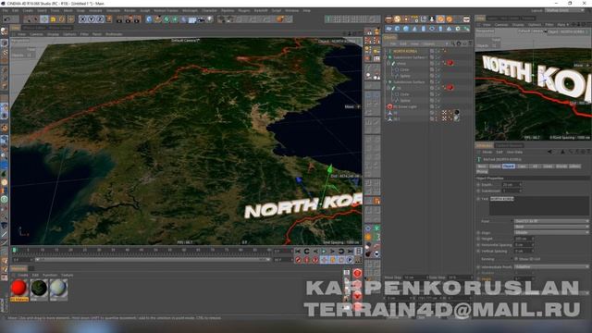The width and height of the screenshot is (592, 333).
Task: Toggle the Z axis lock
Action: click(100, 19)
